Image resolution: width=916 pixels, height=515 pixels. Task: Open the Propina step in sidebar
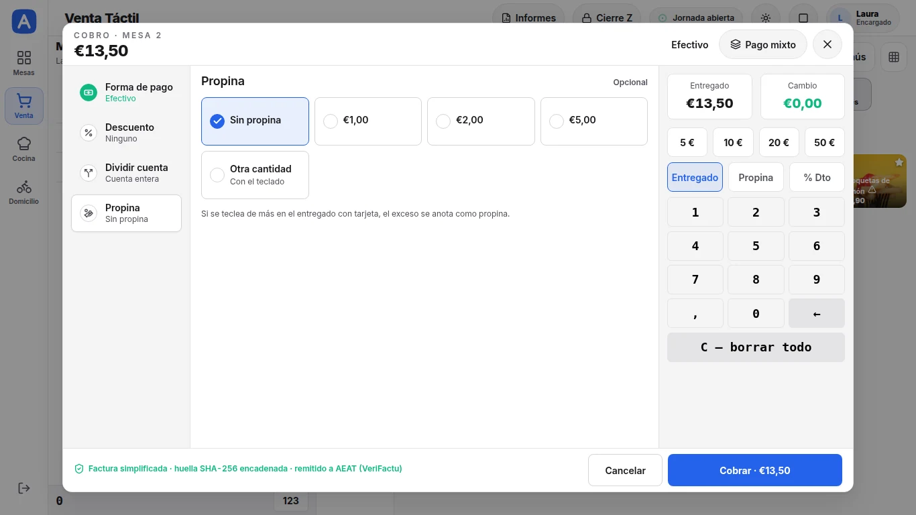coord(126,213)
